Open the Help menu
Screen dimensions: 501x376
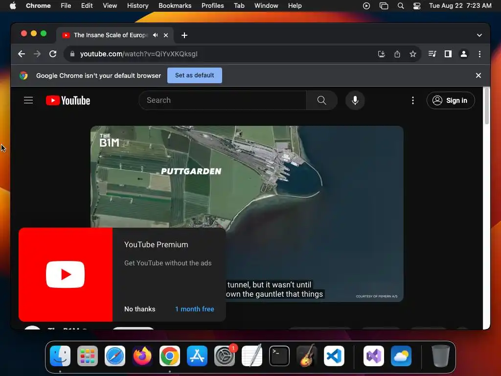(x=295, y=6)
